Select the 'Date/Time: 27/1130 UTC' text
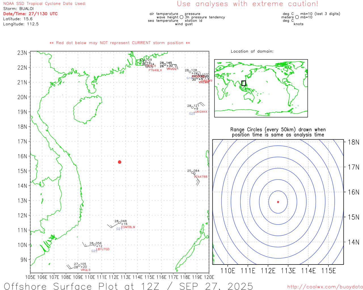The image size is (363, 290). pyautogui.click(x=30, y=14)
